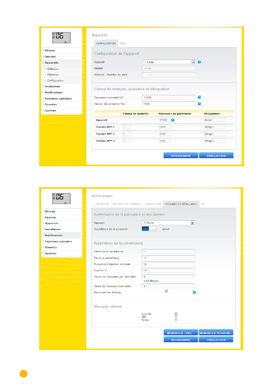
Task: Expand Internet in the upper sidebar
Action: tap(50, 57)
